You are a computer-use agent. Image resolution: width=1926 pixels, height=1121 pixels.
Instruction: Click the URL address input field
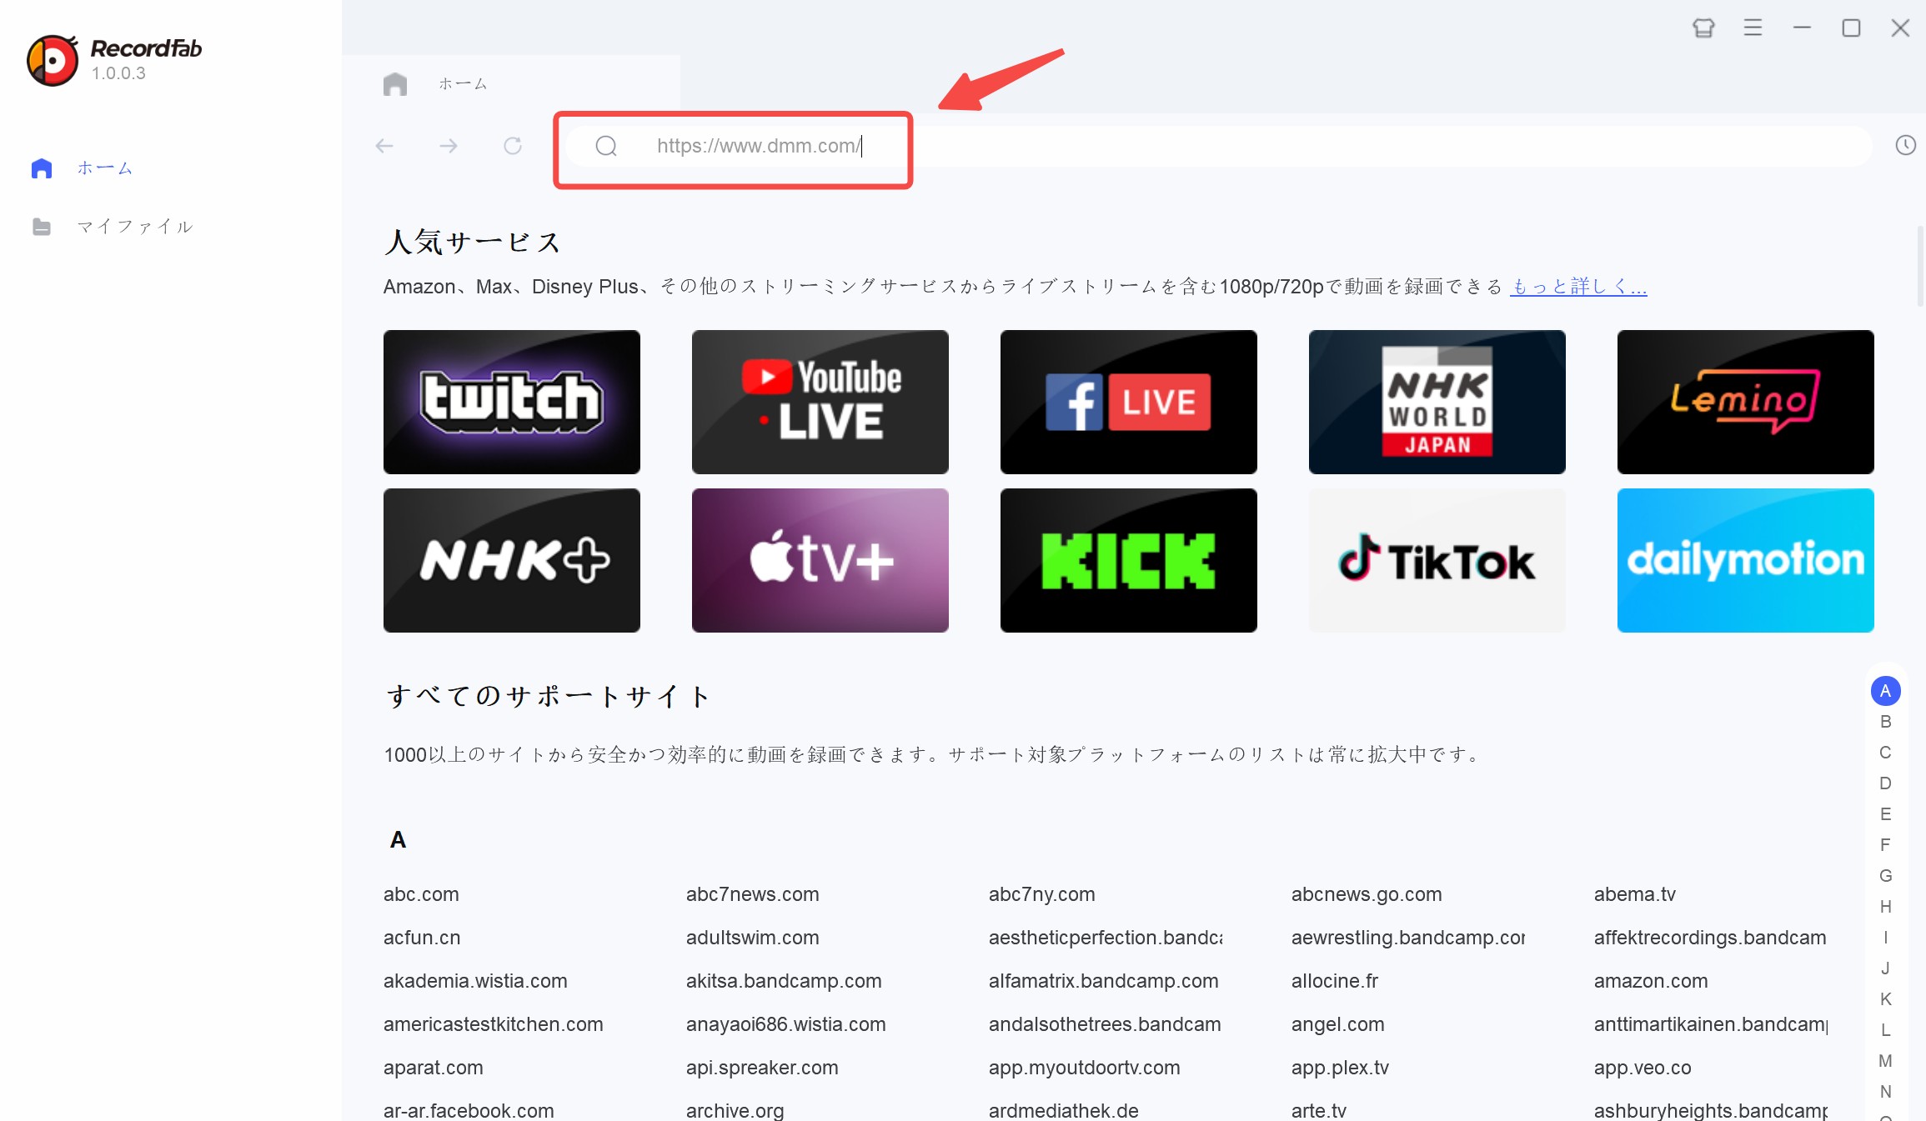1217,146
